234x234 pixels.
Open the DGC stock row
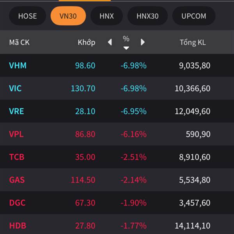(17, 203)
